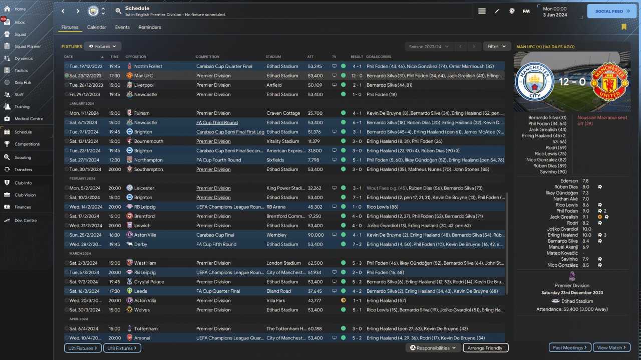Open the Finances section

click(x=23, y=207)
